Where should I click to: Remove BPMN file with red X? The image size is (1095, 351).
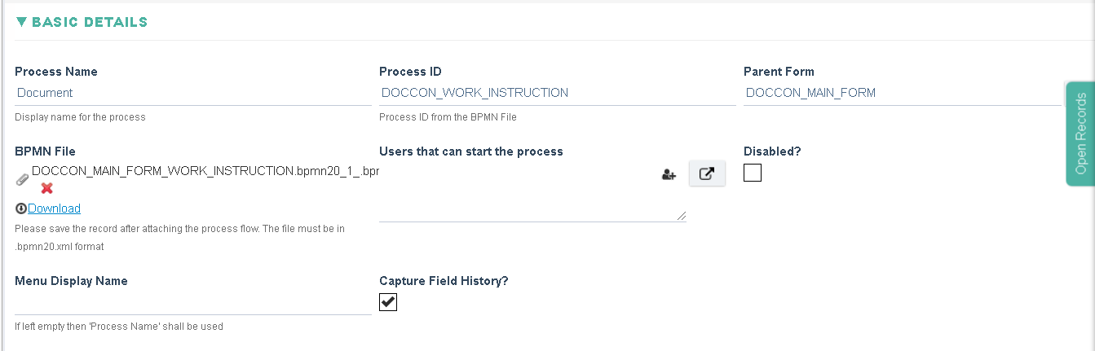(47, 188)
